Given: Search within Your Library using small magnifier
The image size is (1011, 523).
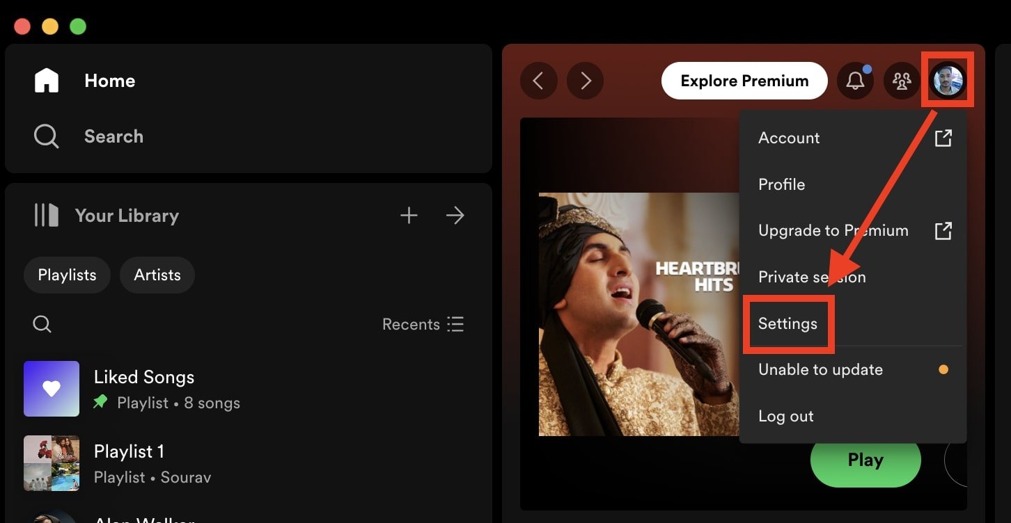Looking at the screenshot, I should click(42, 324).
